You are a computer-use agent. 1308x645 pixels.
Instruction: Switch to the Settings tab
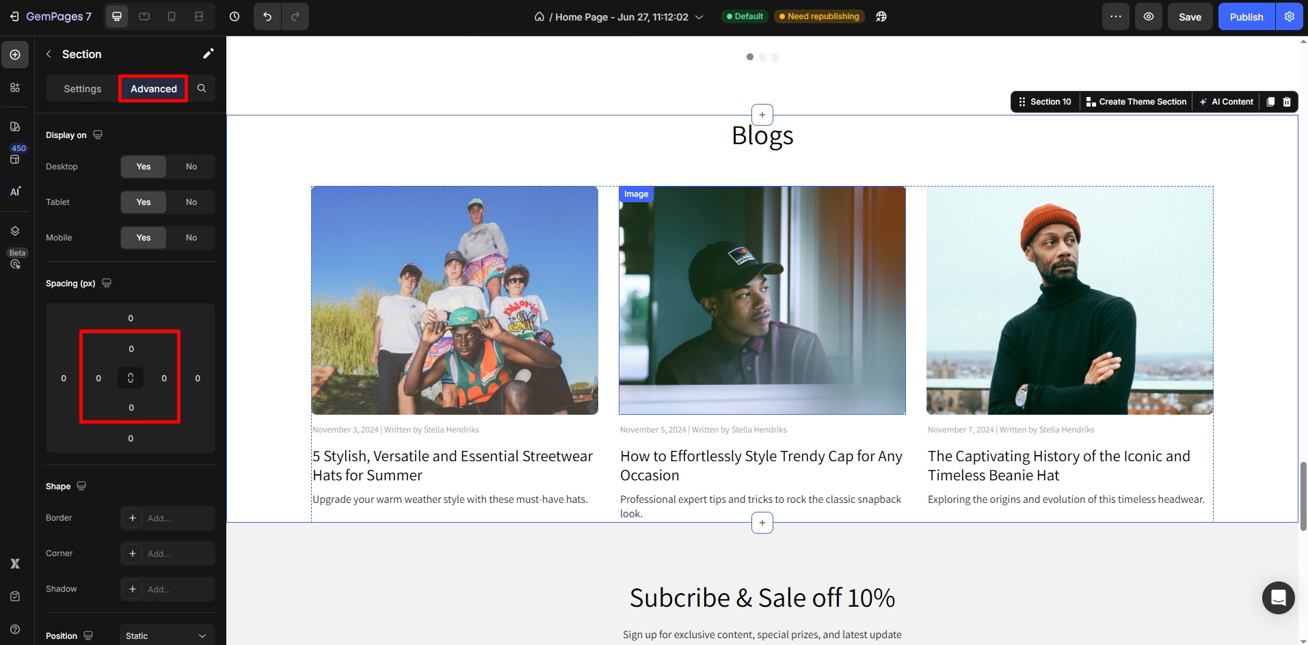(83, 89)
